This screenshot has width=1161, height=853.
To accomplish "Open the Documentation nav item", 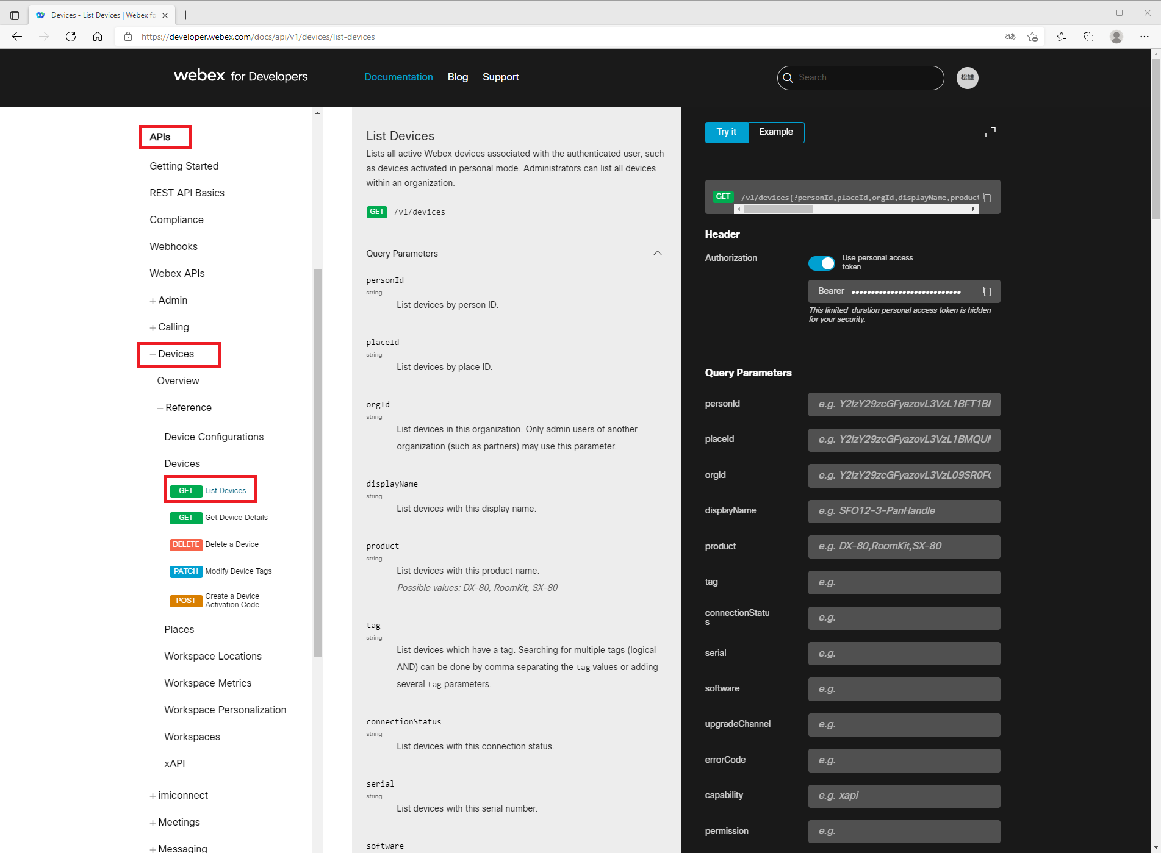I will [x=398, y=77].
